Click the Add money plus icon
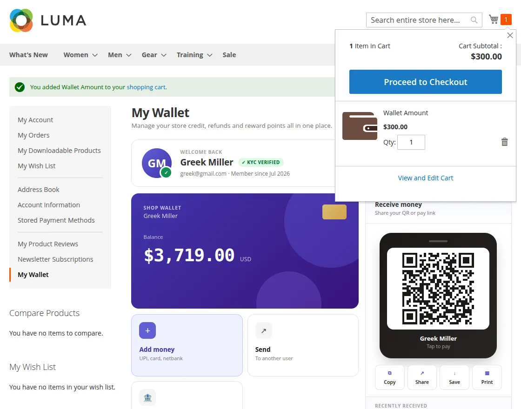Viewport: 521px width, 409px height. 147,330
